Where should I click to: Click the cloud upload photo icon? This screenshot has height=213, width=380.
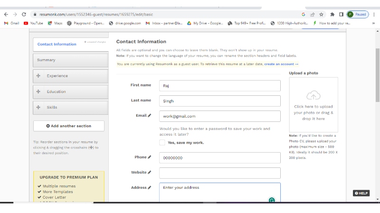click(x=313, y=95)
